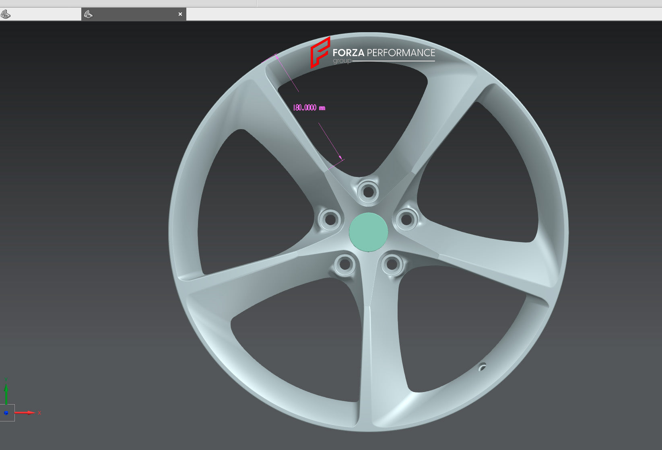Click the blue Z axis dot in the triad
Image resolution: width=662 pixels, height=450 pixels.
coord(6,413)
